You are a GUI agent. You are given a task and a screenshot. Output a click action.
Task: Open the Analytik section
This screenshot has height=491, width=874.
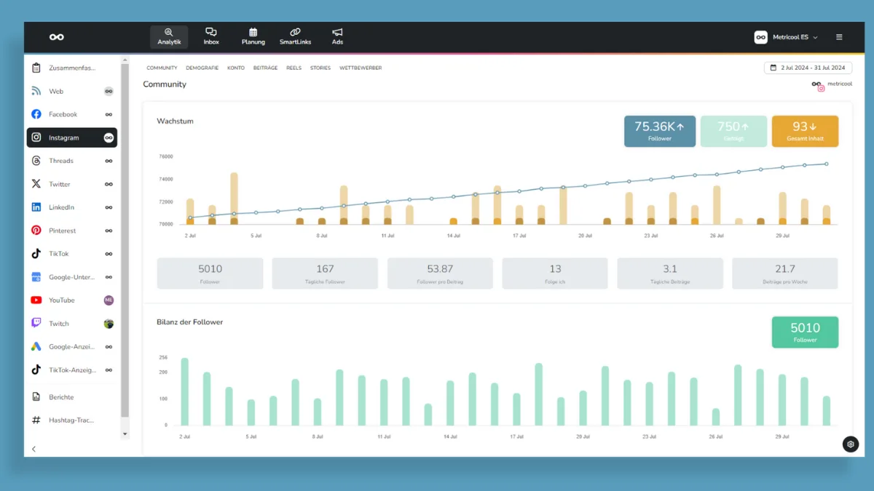[169, 37]
